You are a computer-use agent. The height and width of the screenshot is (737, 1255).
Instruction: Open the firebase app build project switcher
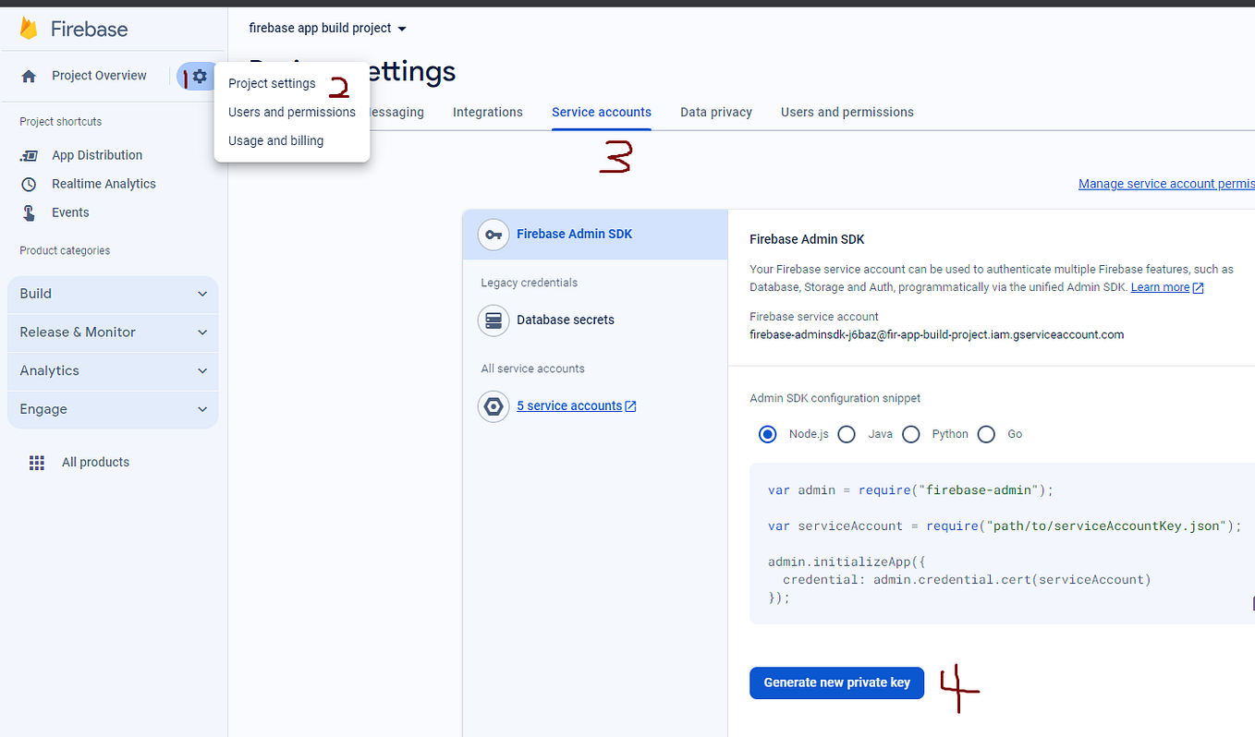click(325, 28)
